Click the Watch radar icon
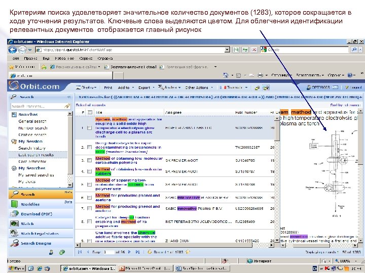Viewport: 365px width, 273px height. (x=14, y=223)
